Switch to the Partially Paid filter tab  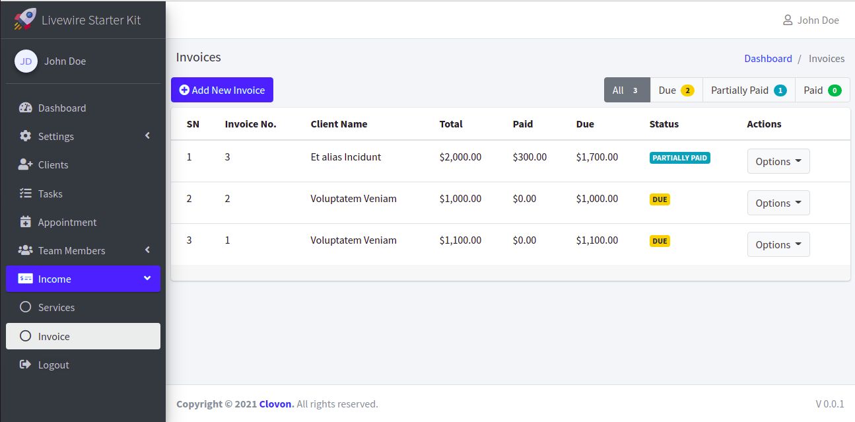click(x=749, y=90)
